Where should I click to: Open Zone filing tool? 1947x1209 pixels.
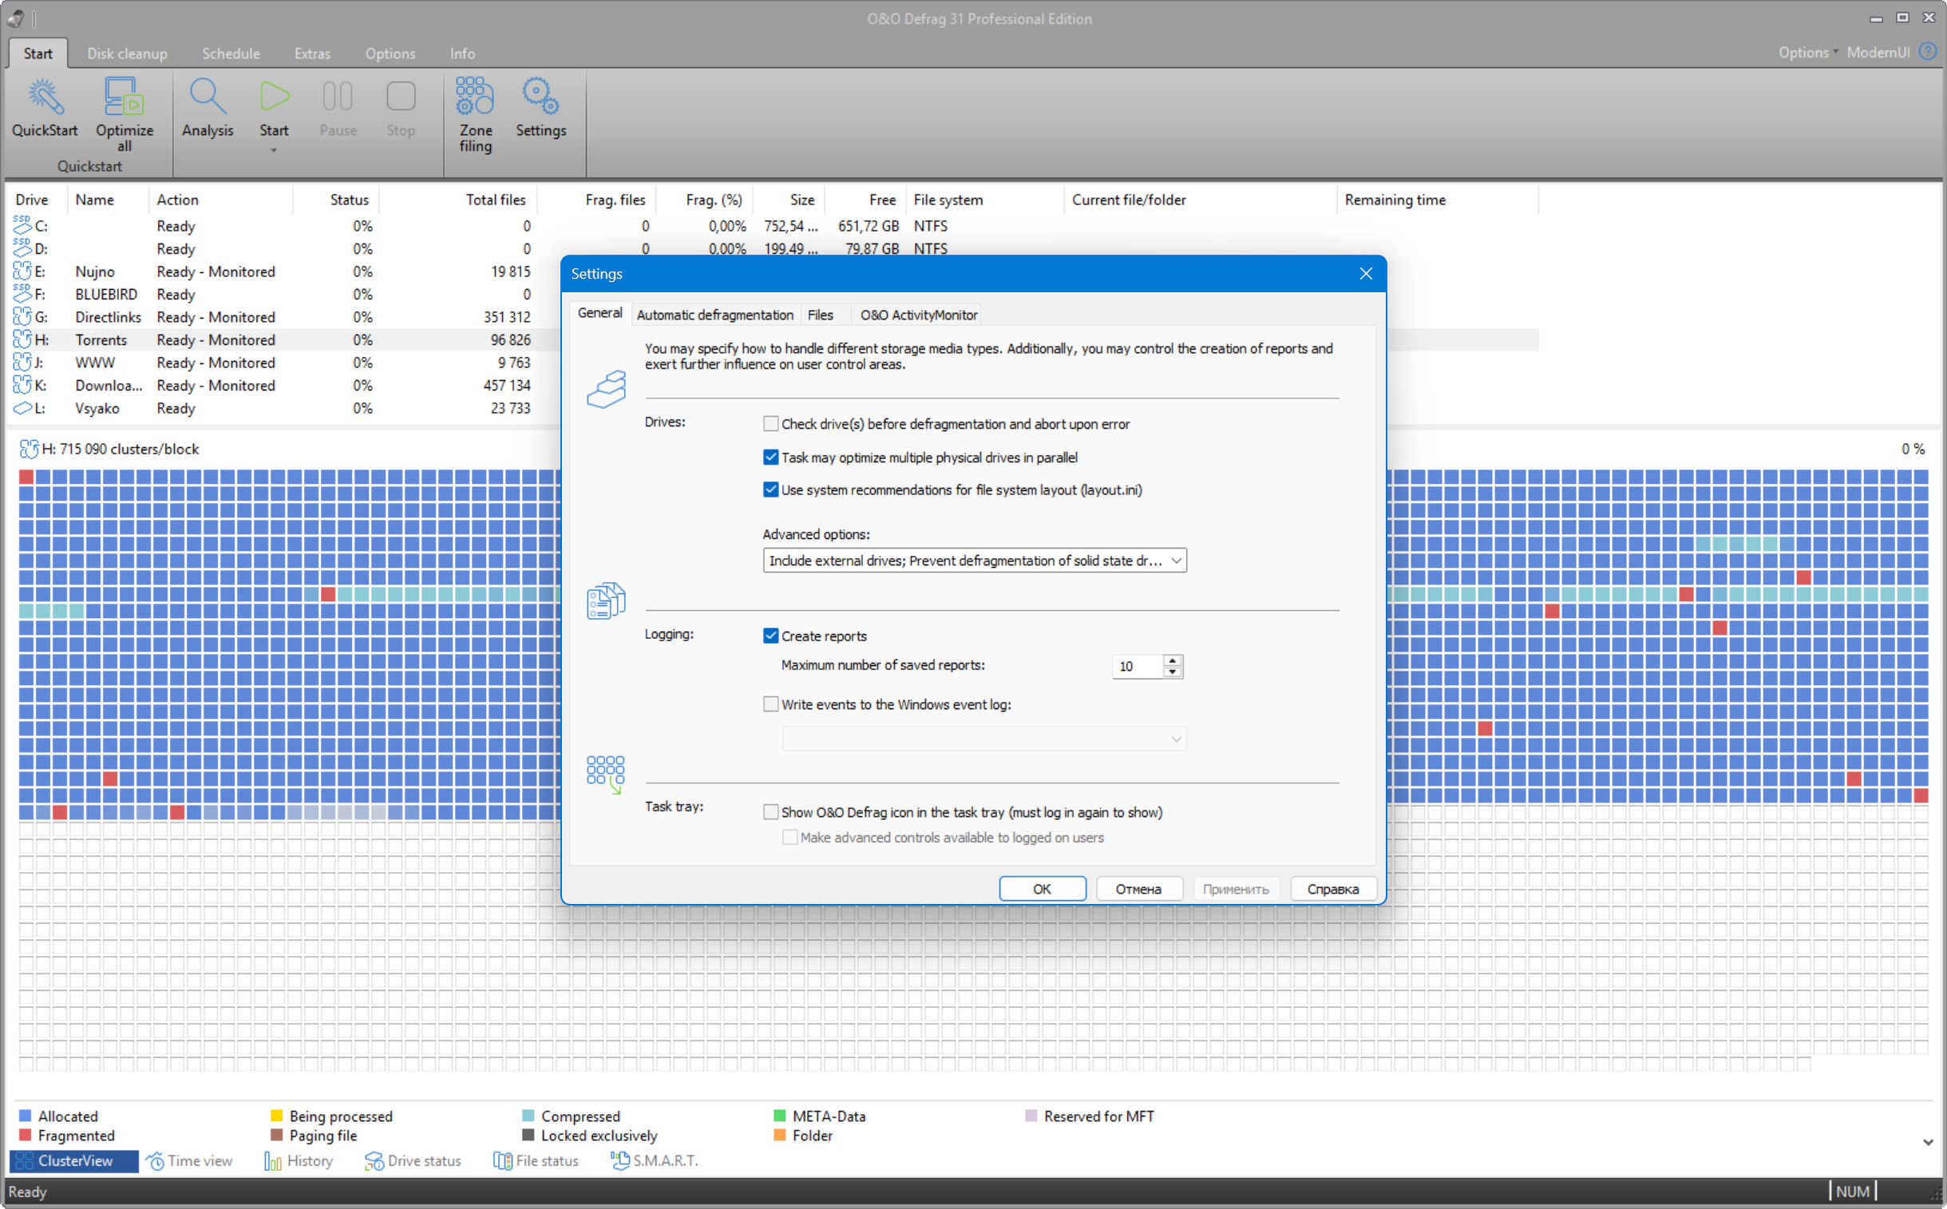coord(475,114)
